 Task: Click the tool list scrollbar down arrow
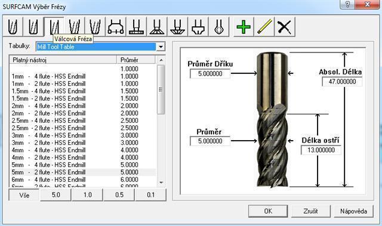[161, 182]
